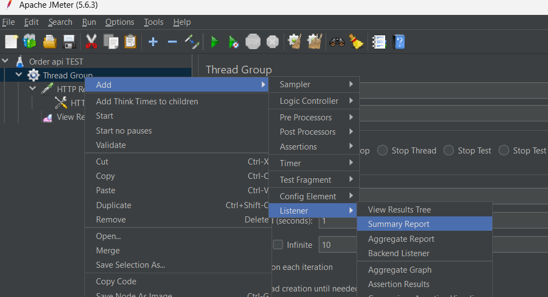Click the Reset Search broom icon
548x297 pixels.
(x=357, y=42)
